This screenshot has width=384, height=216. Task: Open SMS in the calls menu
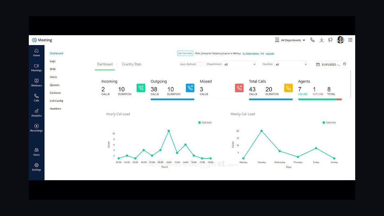(52, 69)
